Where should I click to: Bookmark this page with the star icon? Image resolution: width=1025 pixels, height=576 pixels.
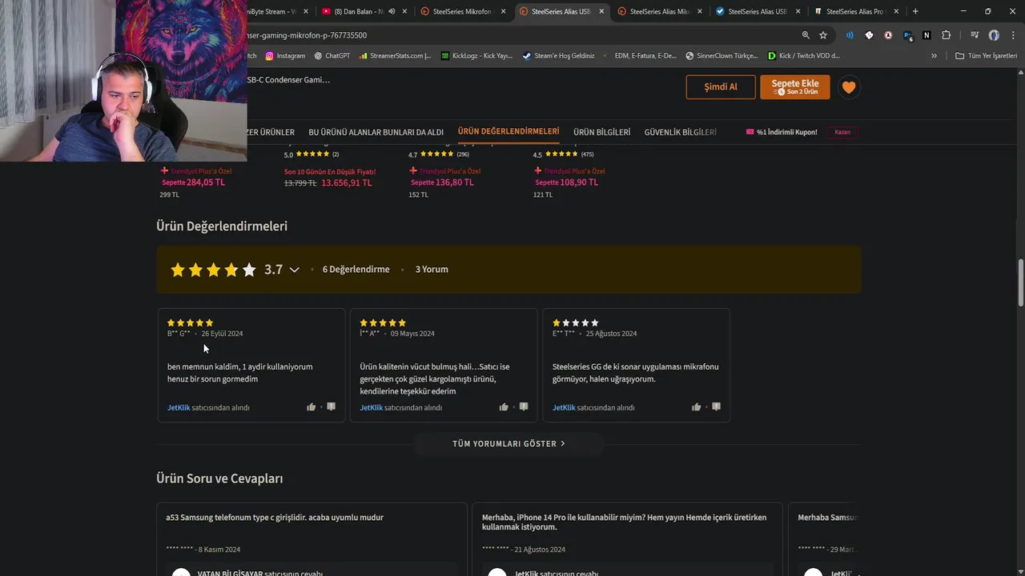coord(823,35)
